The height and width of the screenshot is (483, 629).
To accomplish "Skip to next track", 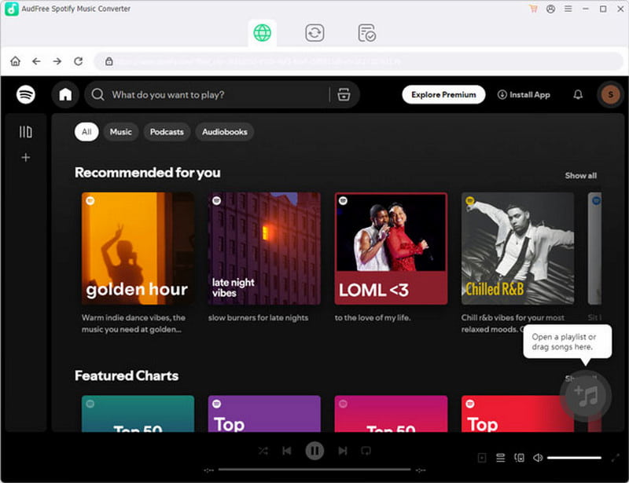I will pos(343,451).
